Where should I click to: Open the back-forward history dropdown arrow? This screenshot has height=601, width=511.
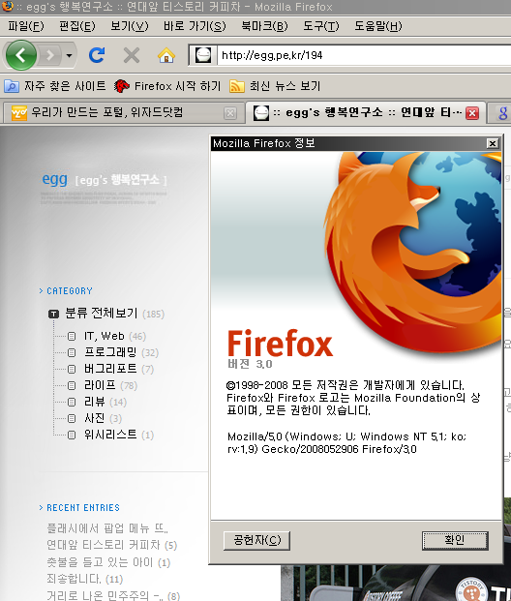click(x=69, y=55)
